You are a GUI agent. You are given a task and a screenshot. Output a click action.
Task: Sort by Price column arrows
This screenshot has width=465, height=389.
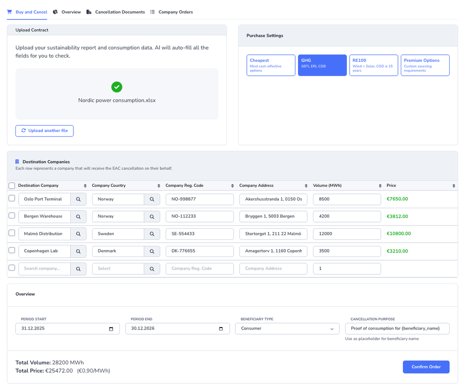[454, 186]
